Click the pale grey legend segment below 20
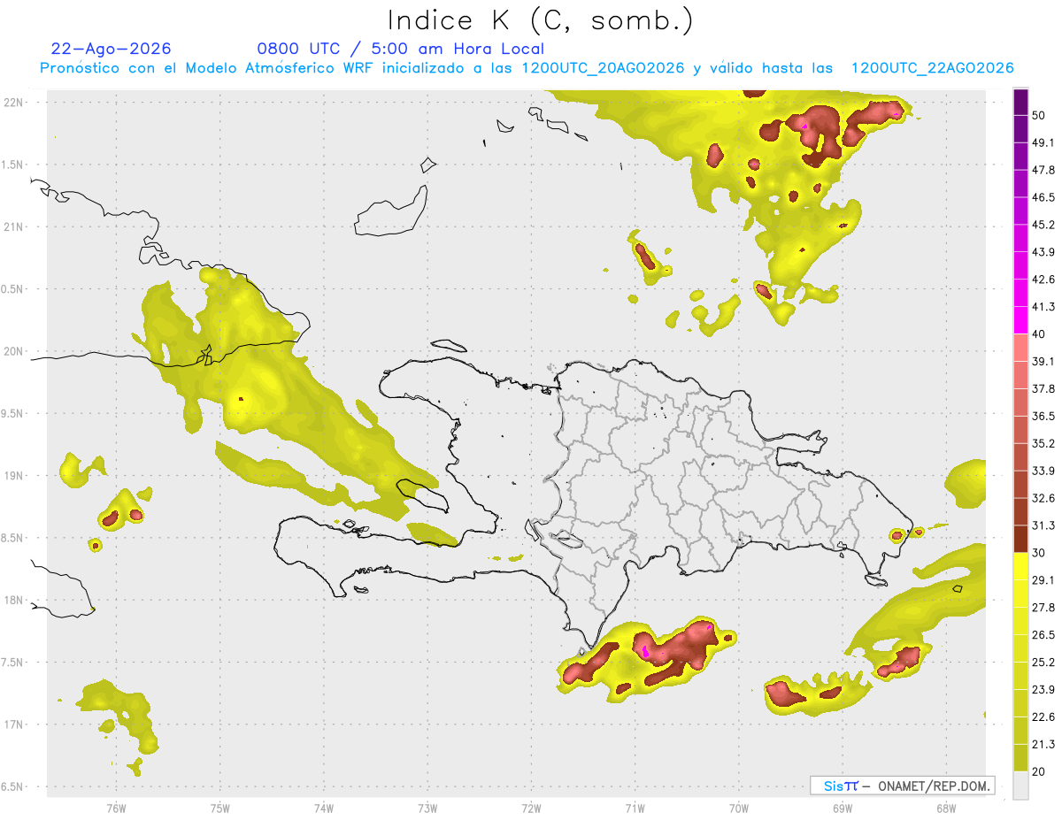This screenshot has width=1062, height=820. 1020,786
